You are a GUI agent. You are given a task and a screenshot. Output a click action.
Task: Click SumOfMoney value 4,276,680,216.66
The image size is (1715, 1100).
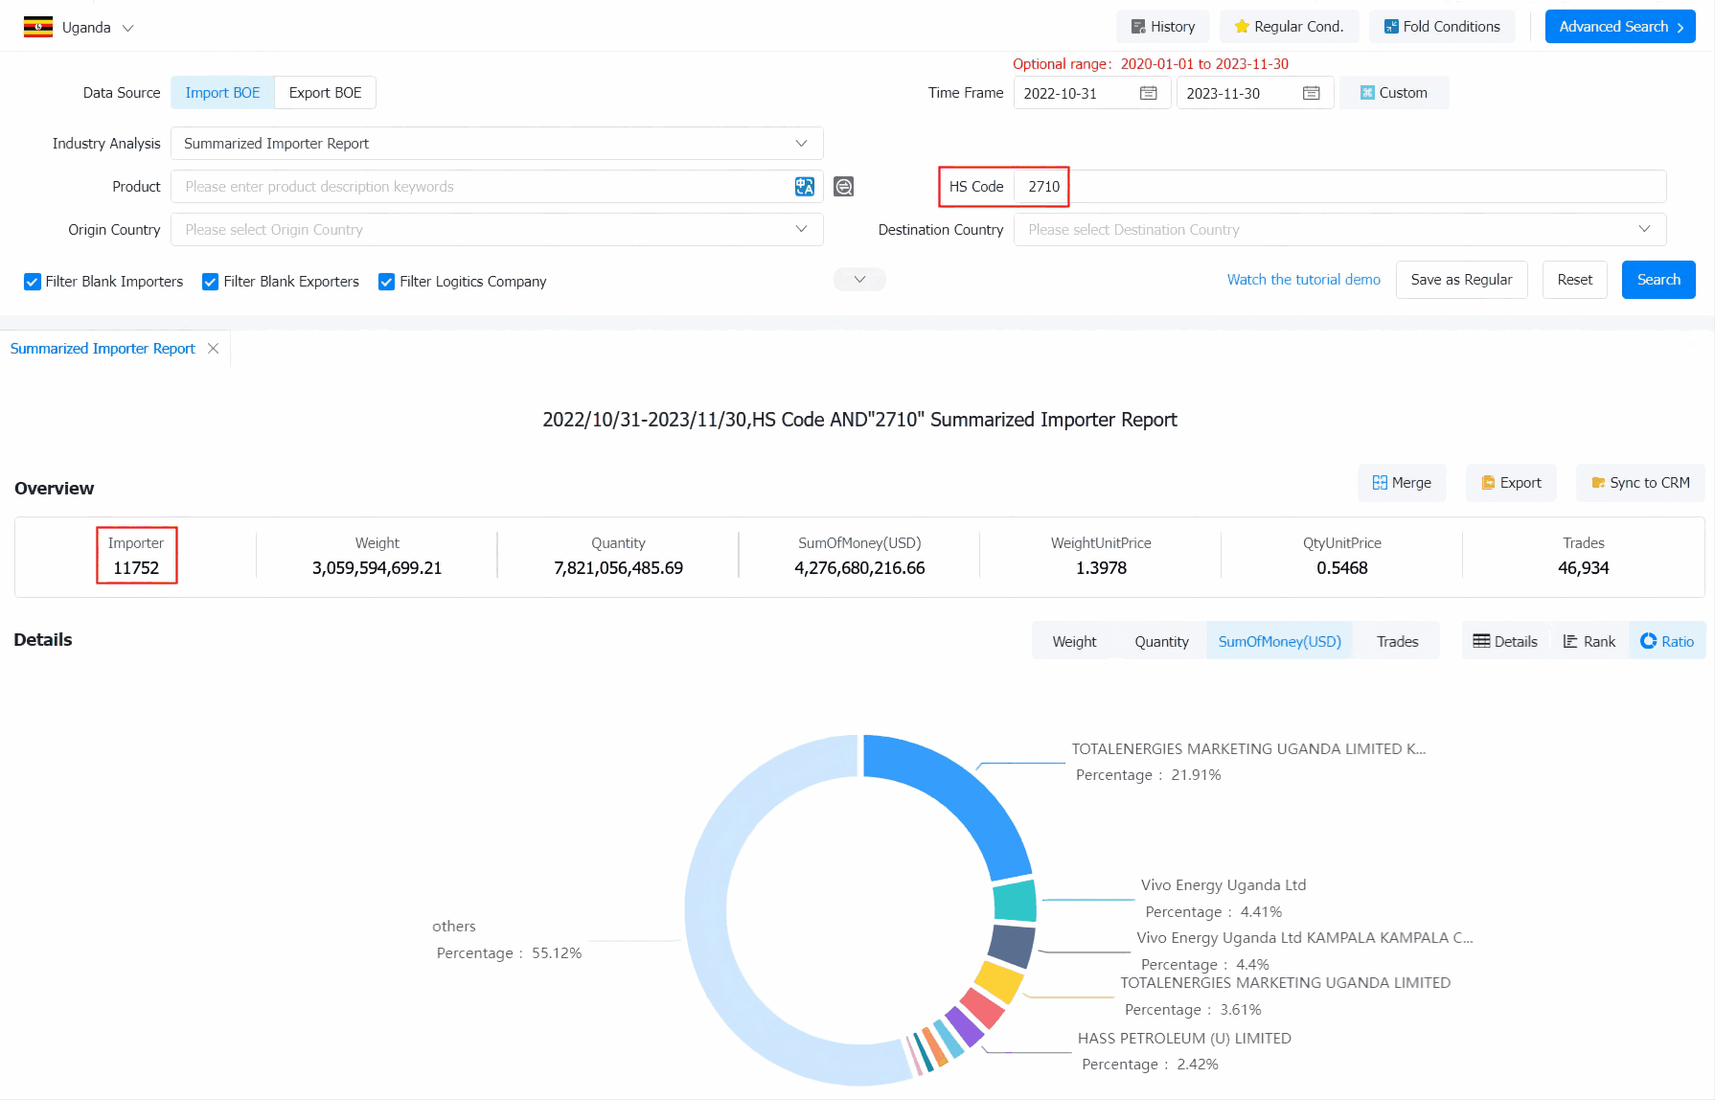tap(859, 568)
